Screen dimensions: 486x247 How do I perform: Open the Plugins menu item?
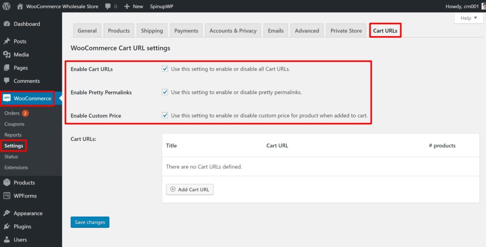(31, 226)
